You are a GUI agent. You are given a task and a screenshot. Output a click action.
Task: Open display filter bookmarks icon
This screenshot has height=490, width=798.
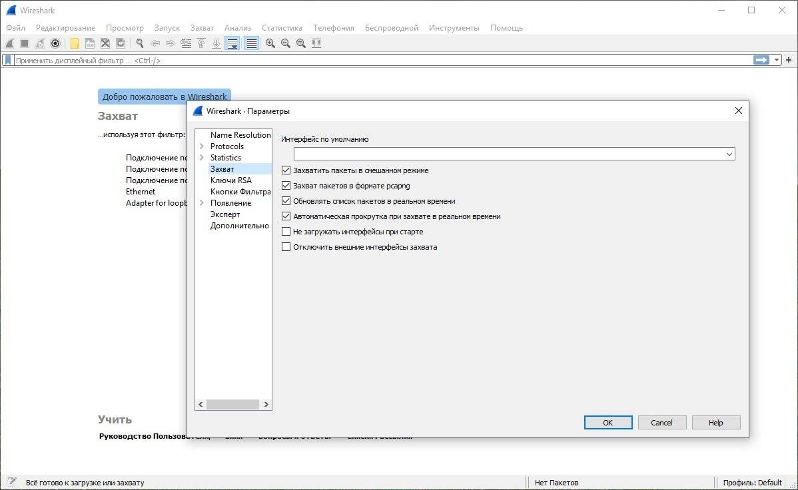(x=8, y=60)
